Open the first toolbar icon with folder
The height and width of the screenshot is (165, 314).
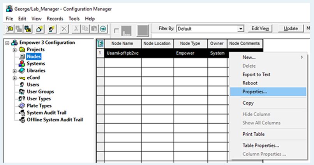pyautogui.click(x=9, y=29)
